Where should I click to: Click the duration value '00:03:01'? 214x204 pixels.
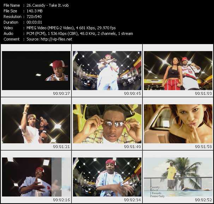34,22
